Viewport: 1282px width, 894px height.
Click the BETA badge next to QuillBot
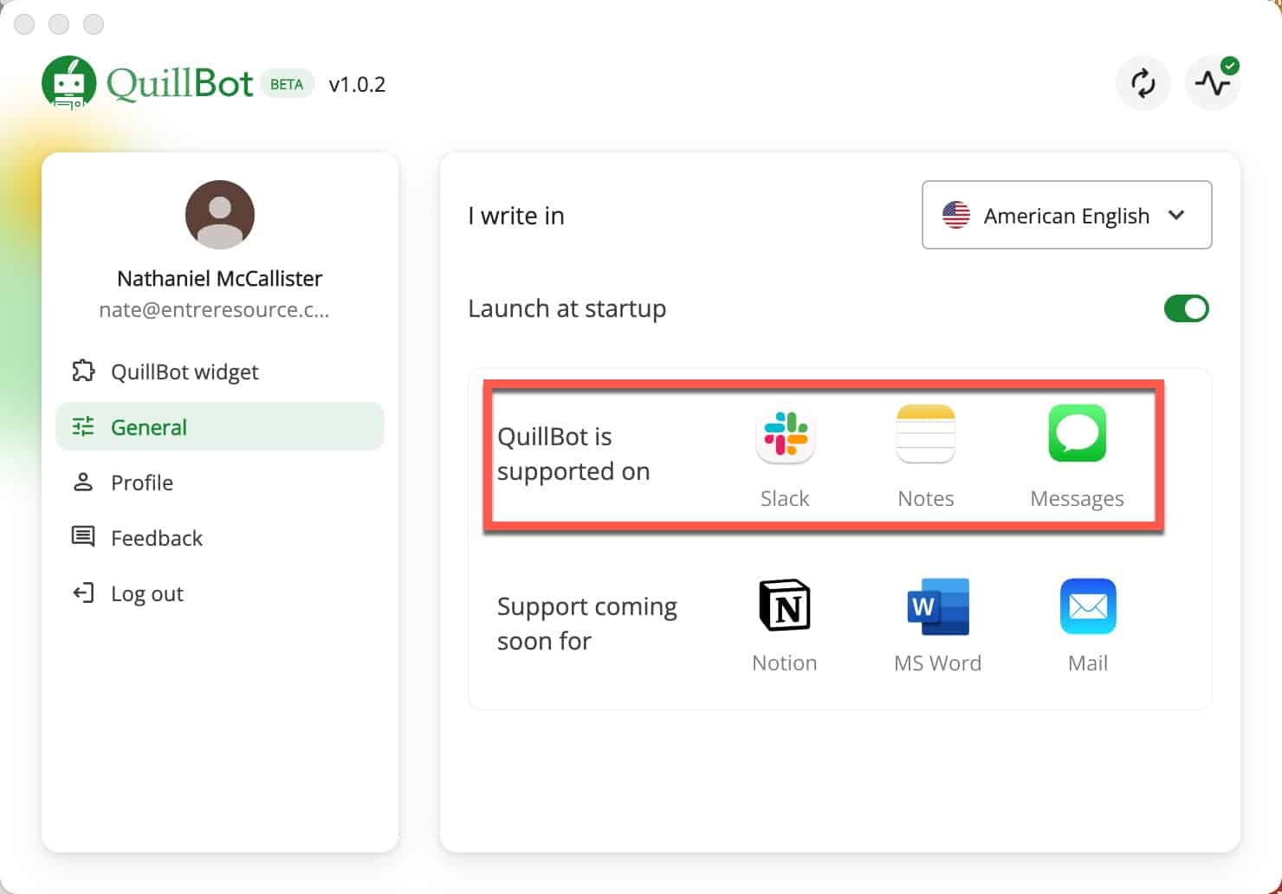click(287, 83)
